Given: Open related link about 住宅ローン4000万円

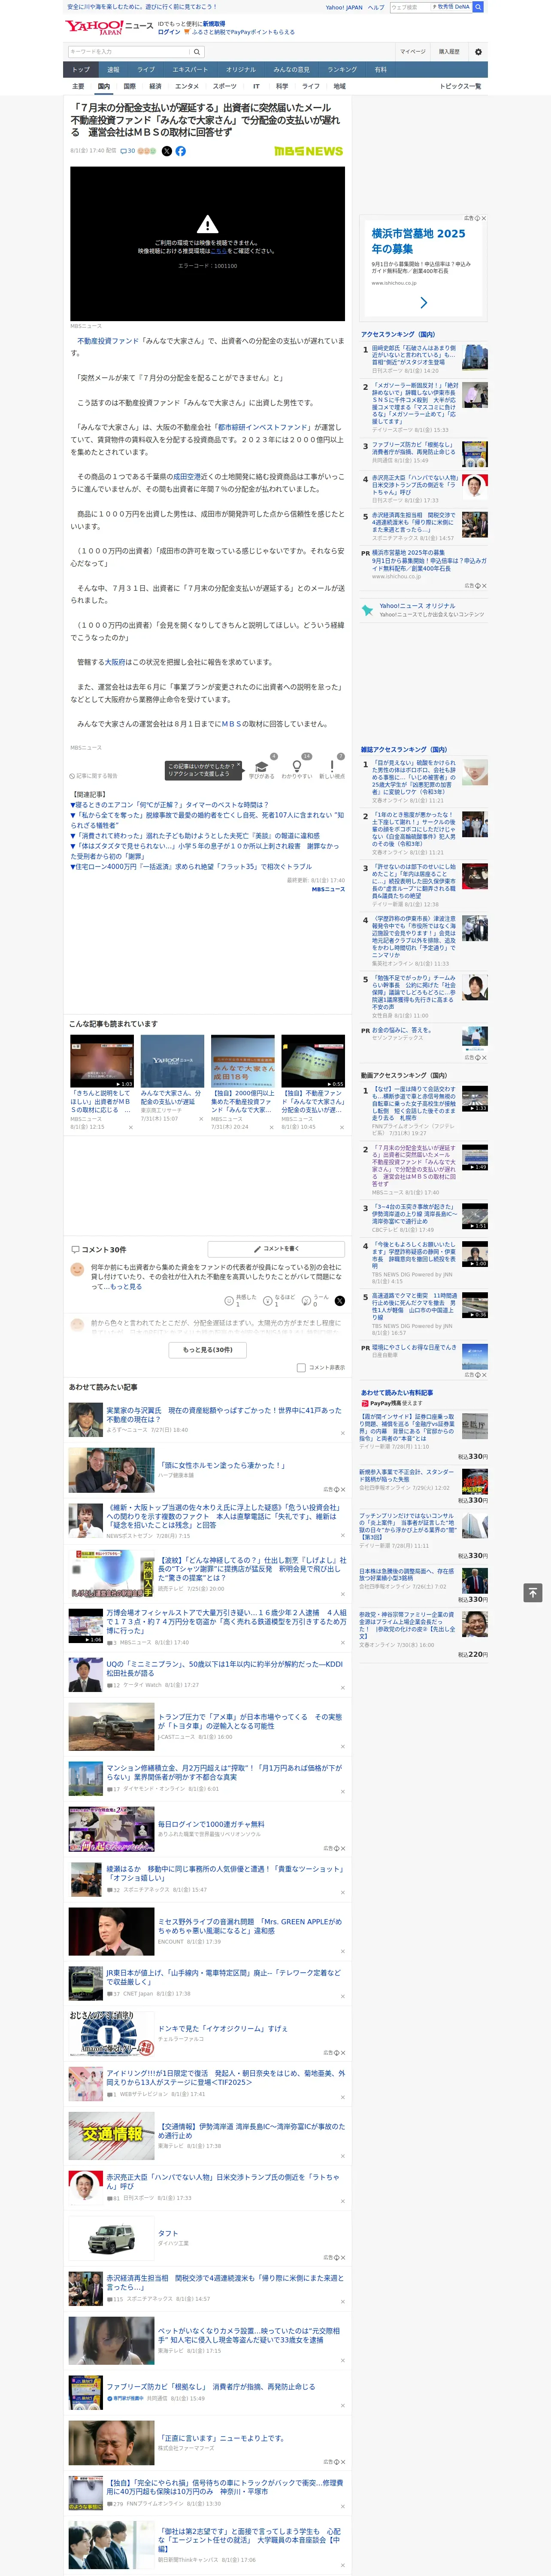Looking at the screenshot, I should pyautogui.click(x=191, y=866).
